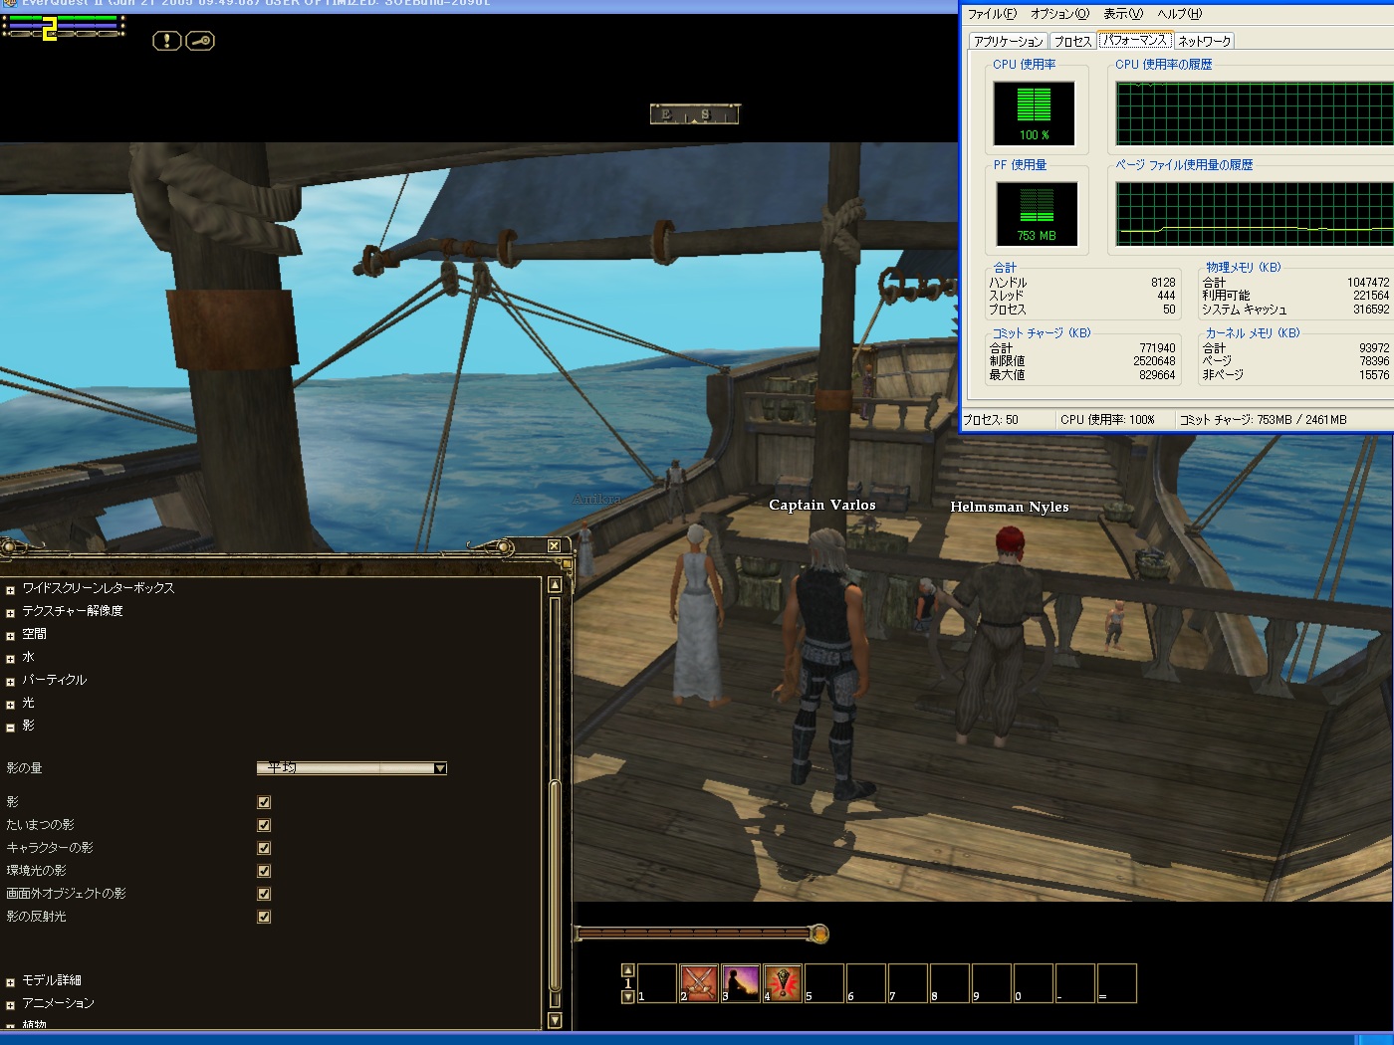Open the オプション(O) menu in Task Manager
The width and height of the screenshot is (1394, 1045).
coord(1059,14)
